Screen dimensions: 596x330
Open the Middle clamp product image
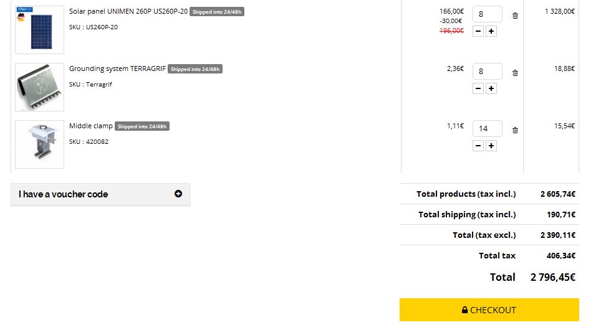39,144
